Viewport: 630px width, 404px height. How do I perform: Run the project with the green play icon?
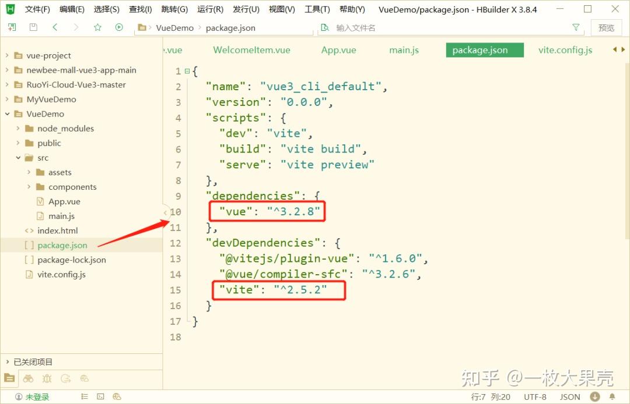click(x=118, y=27)
